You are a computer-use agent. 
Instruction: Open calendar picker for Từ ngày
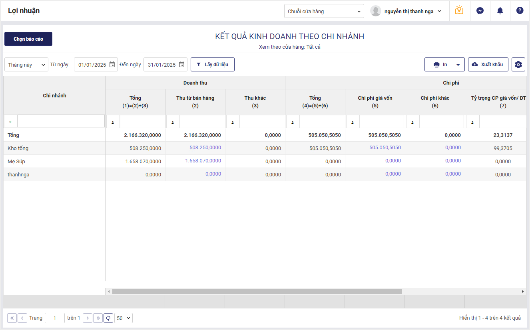pos(112,65)
